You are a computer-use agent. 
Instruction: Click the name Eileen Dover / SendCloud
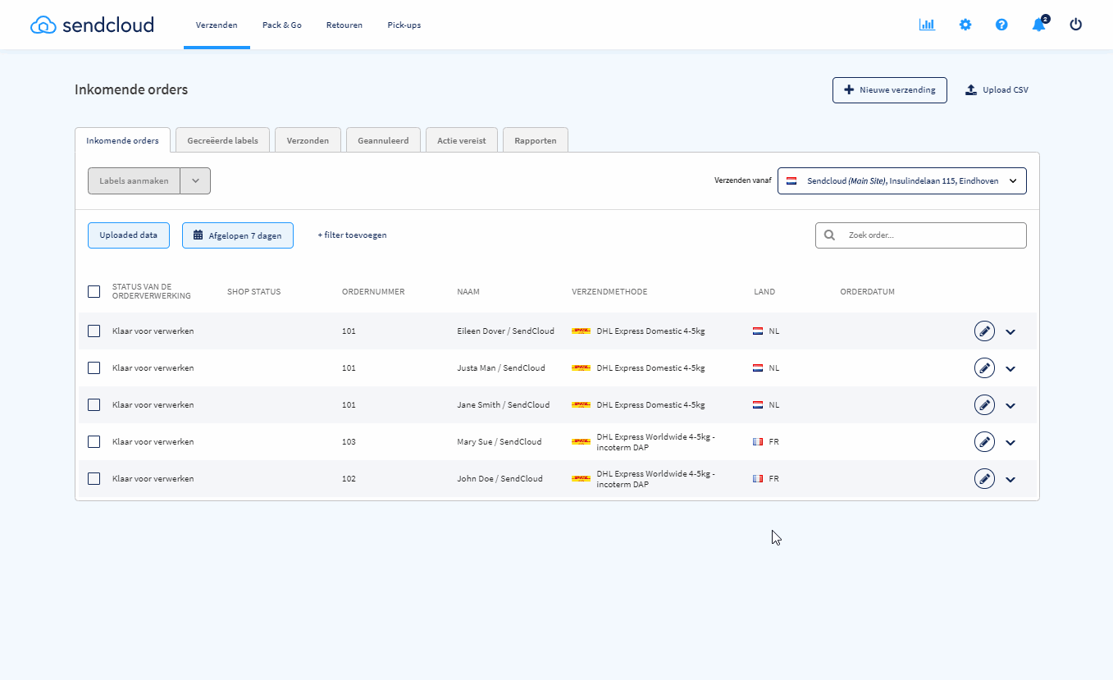[506, 331]
